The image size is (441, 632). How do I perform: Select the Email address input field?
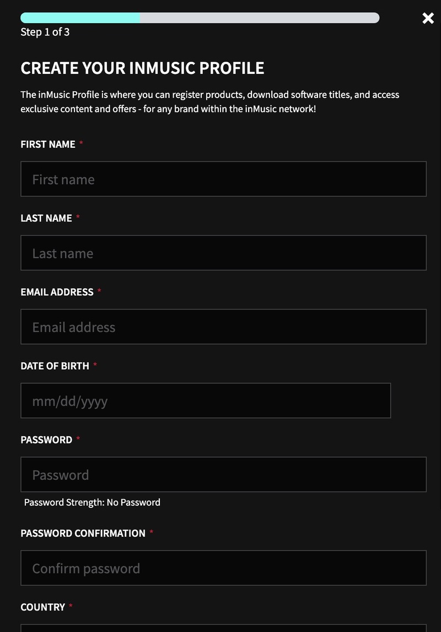[x=223, y=327]
